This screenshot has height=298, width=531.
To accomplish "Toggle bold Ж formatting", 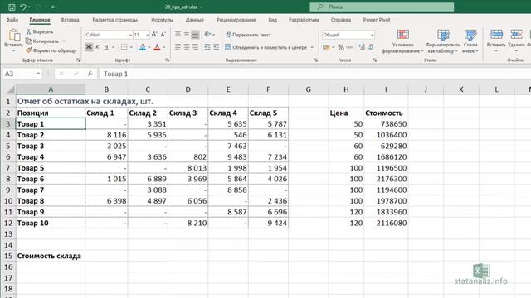I will pos(89,47).
